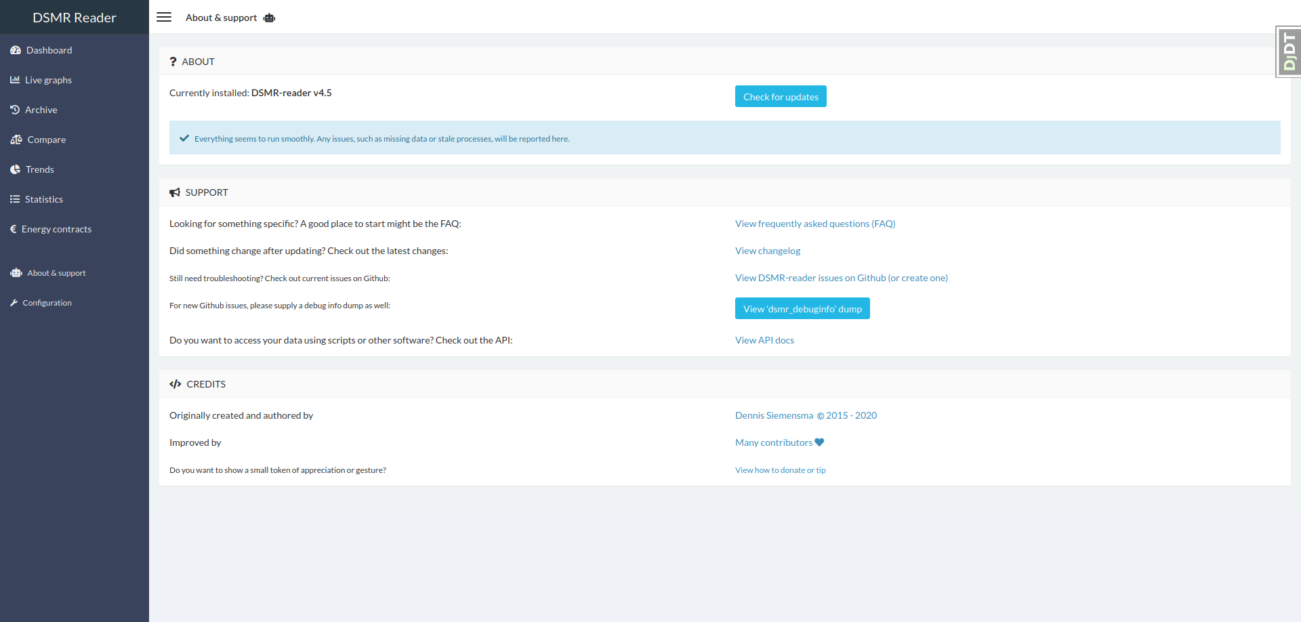Screen dimensions: 1301x622
Task: Open the View changelog link
Action: point(768,251)
